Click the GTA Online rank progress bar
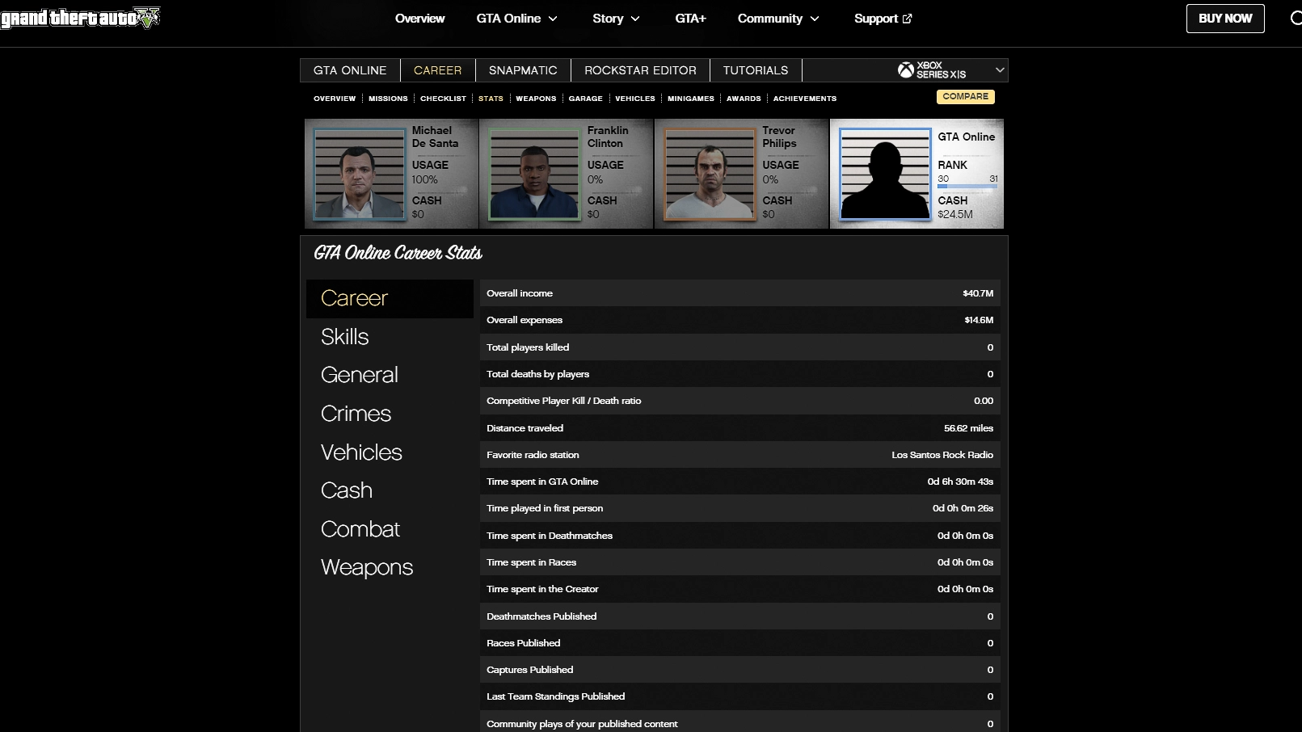Viewport: 1302px width, 732px height. [x=967, y=187]
